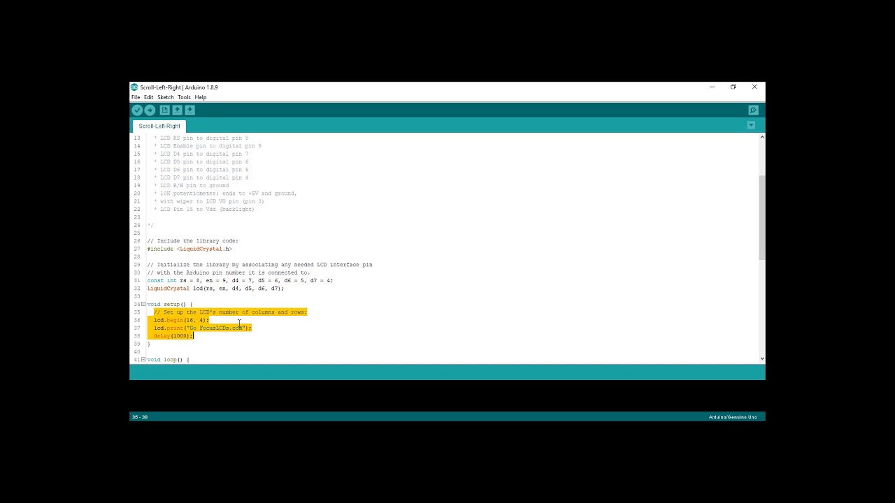Screen dimensions: 895x503
Task: Open the tab options dropdown arrow
Action: click(x=751, y=126)
